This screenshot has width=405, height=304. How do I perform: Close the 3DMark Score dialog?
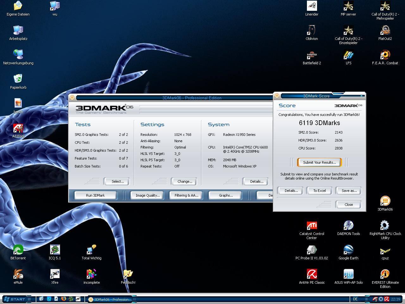[x=349, y=205]
